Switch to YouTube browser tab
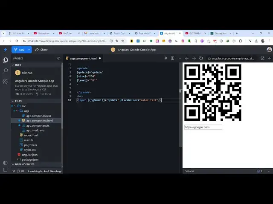 pos(69,33)
